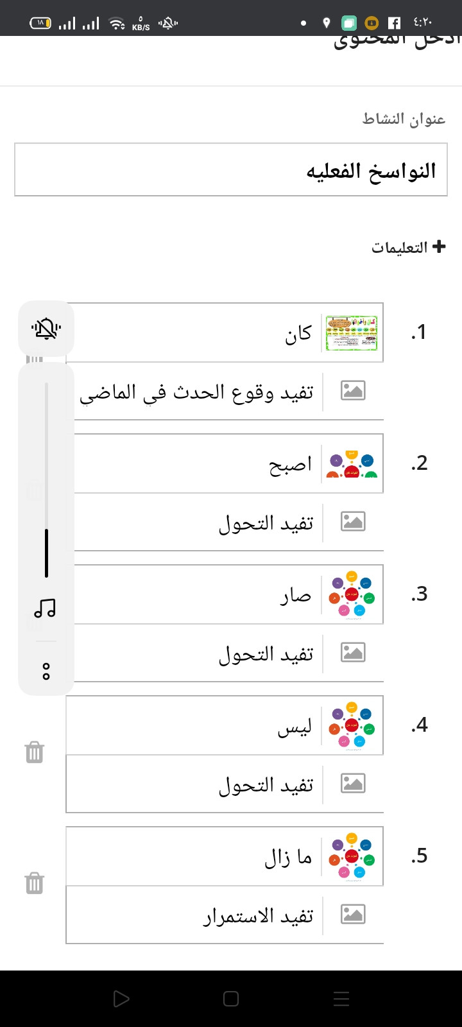Toggle the silent mode bell icon
Image resolution: width=462 pixels, height=1027 pixels.
click(46, 329)
